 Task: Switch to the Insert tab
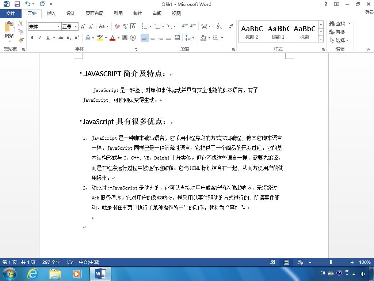tap(51, 14)
